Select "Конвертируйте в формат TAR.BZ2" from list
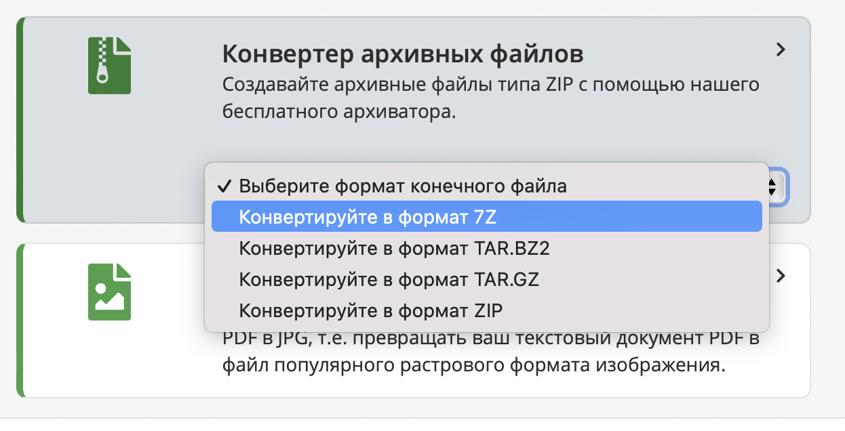Image resolution: width=845 pixels, height=431 pixels. [394, 248]
